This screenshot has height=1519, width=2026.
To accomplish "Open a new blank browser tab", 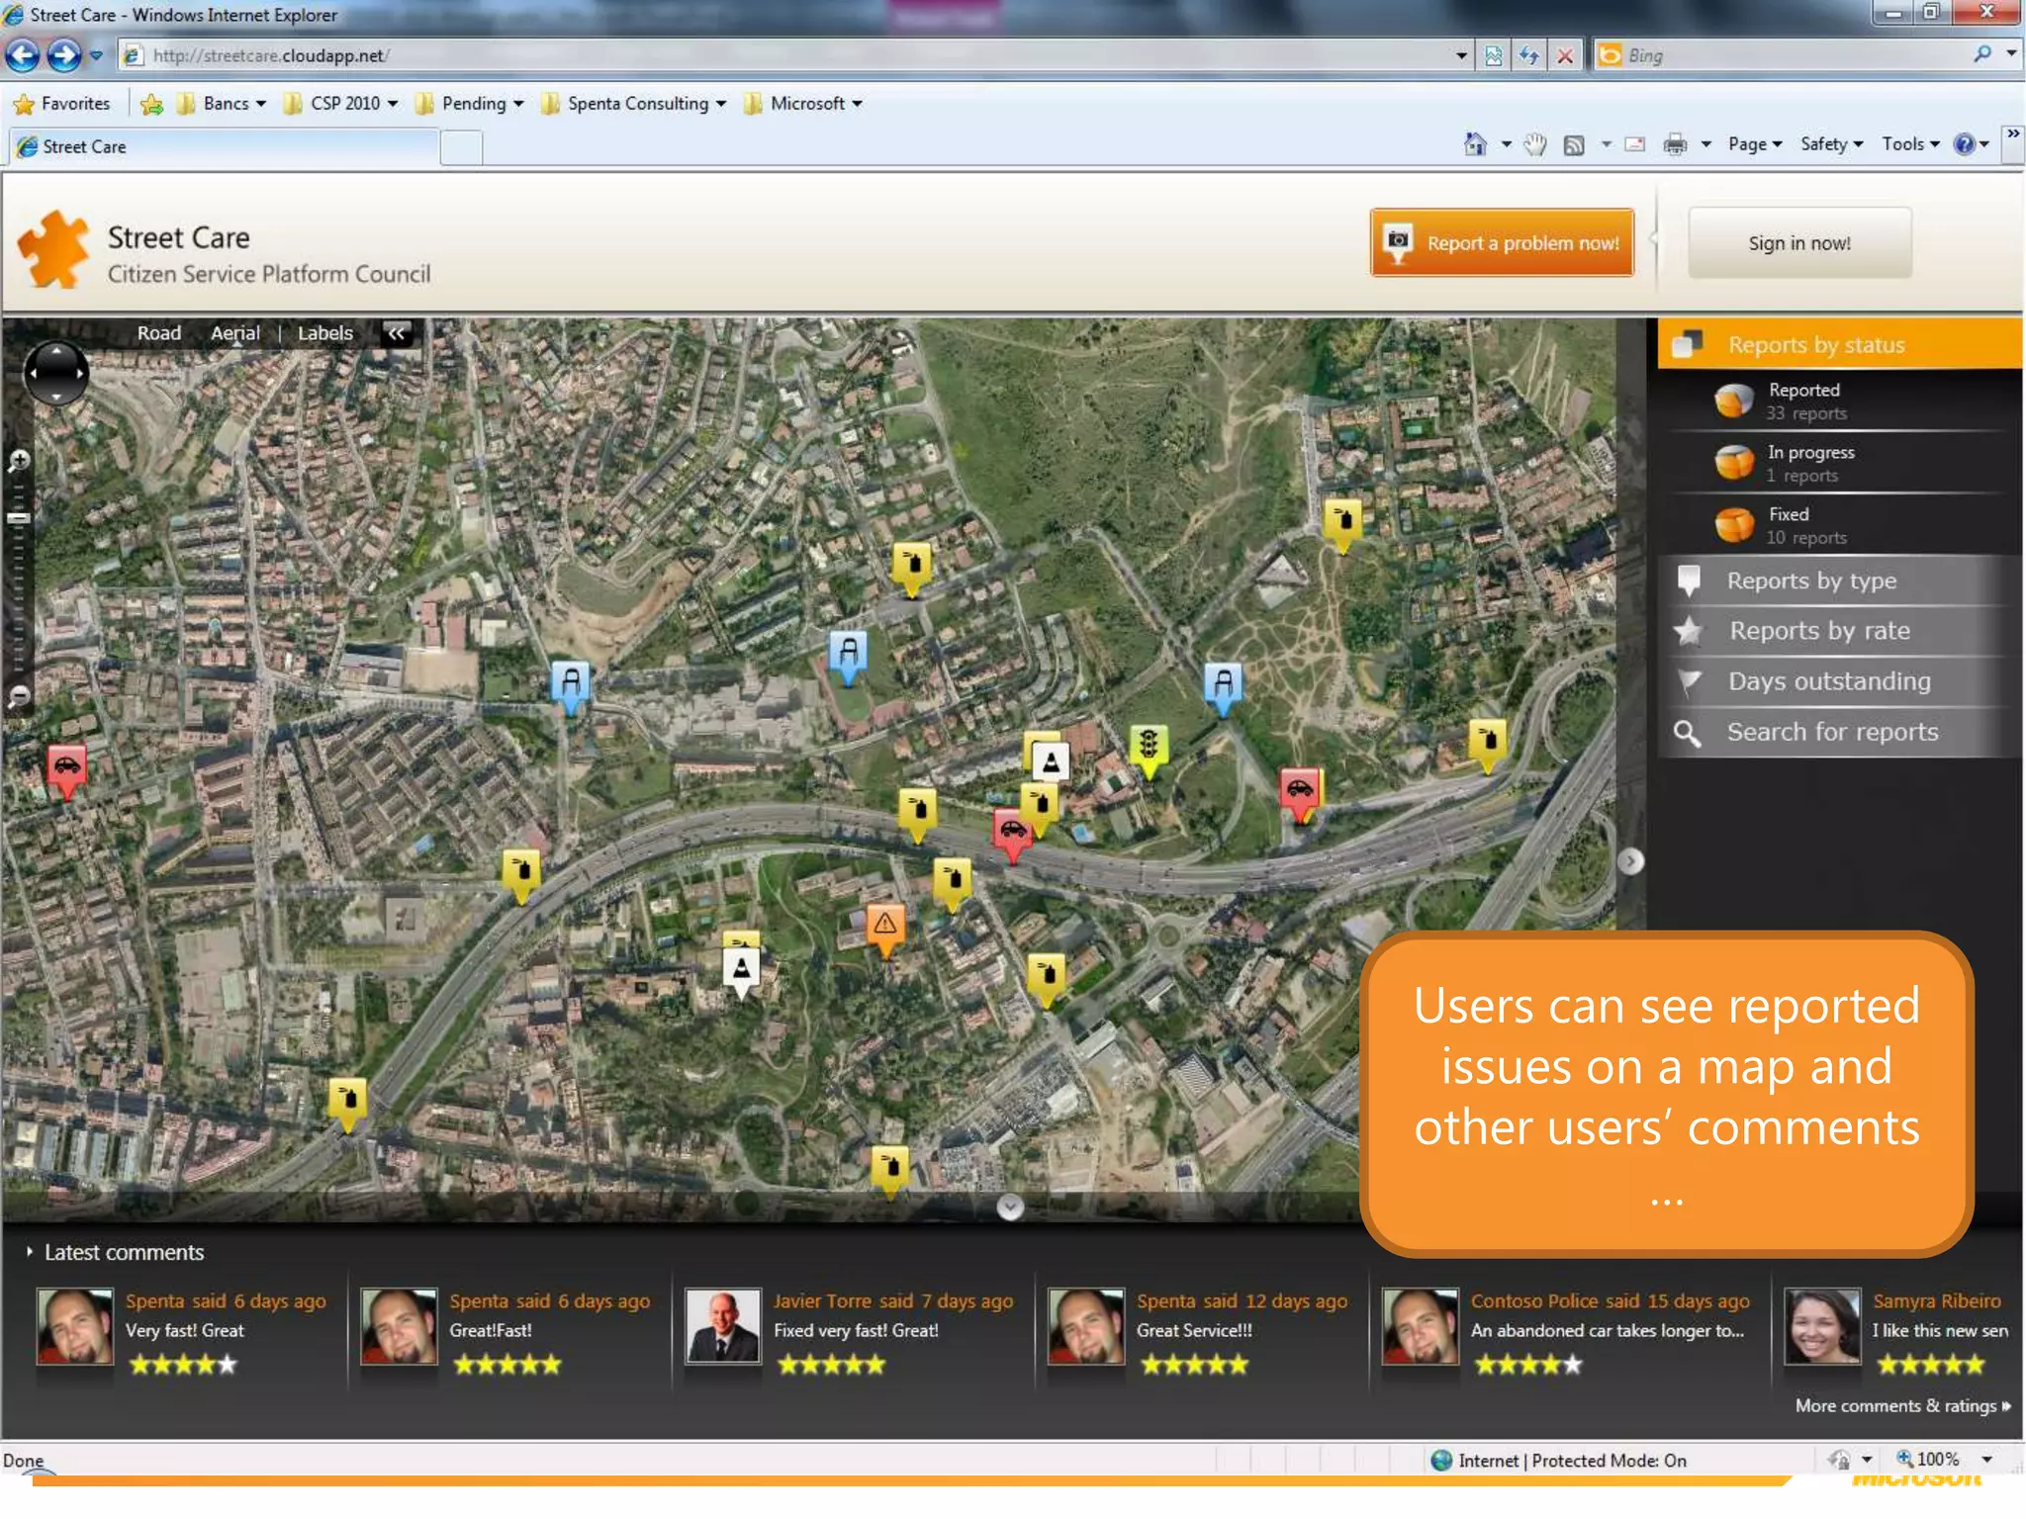I will [x=461, y=148].
